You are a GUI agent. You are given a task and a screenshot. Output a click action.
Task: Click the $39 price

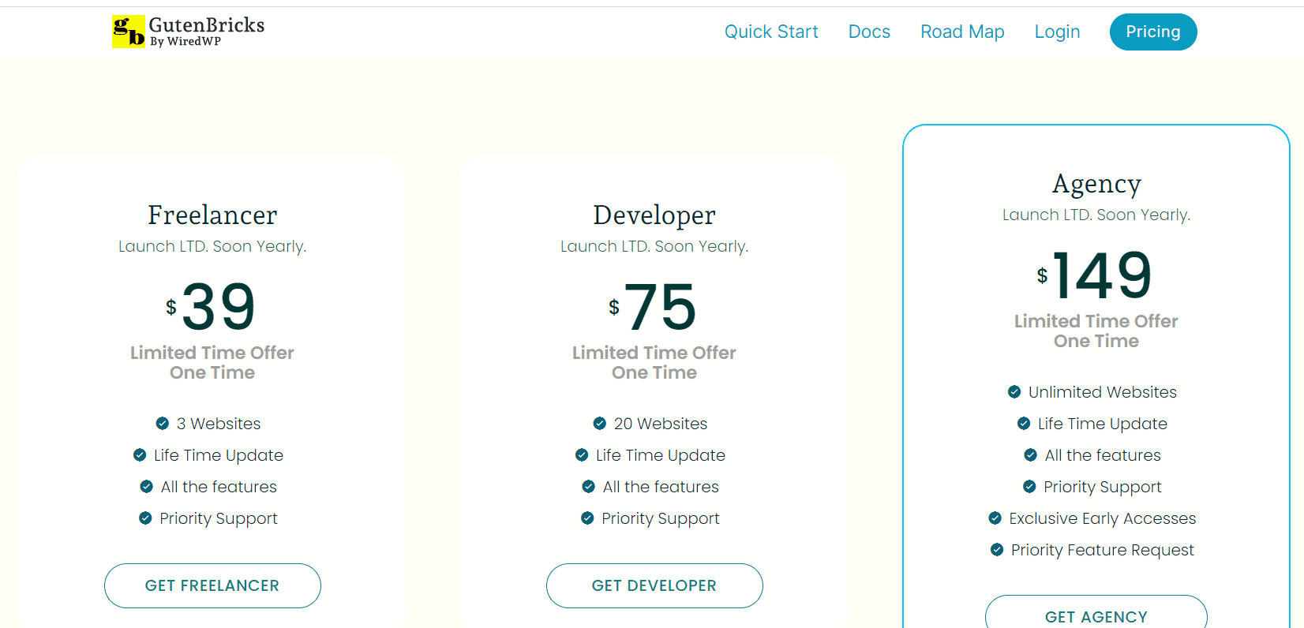click(211, 306)
